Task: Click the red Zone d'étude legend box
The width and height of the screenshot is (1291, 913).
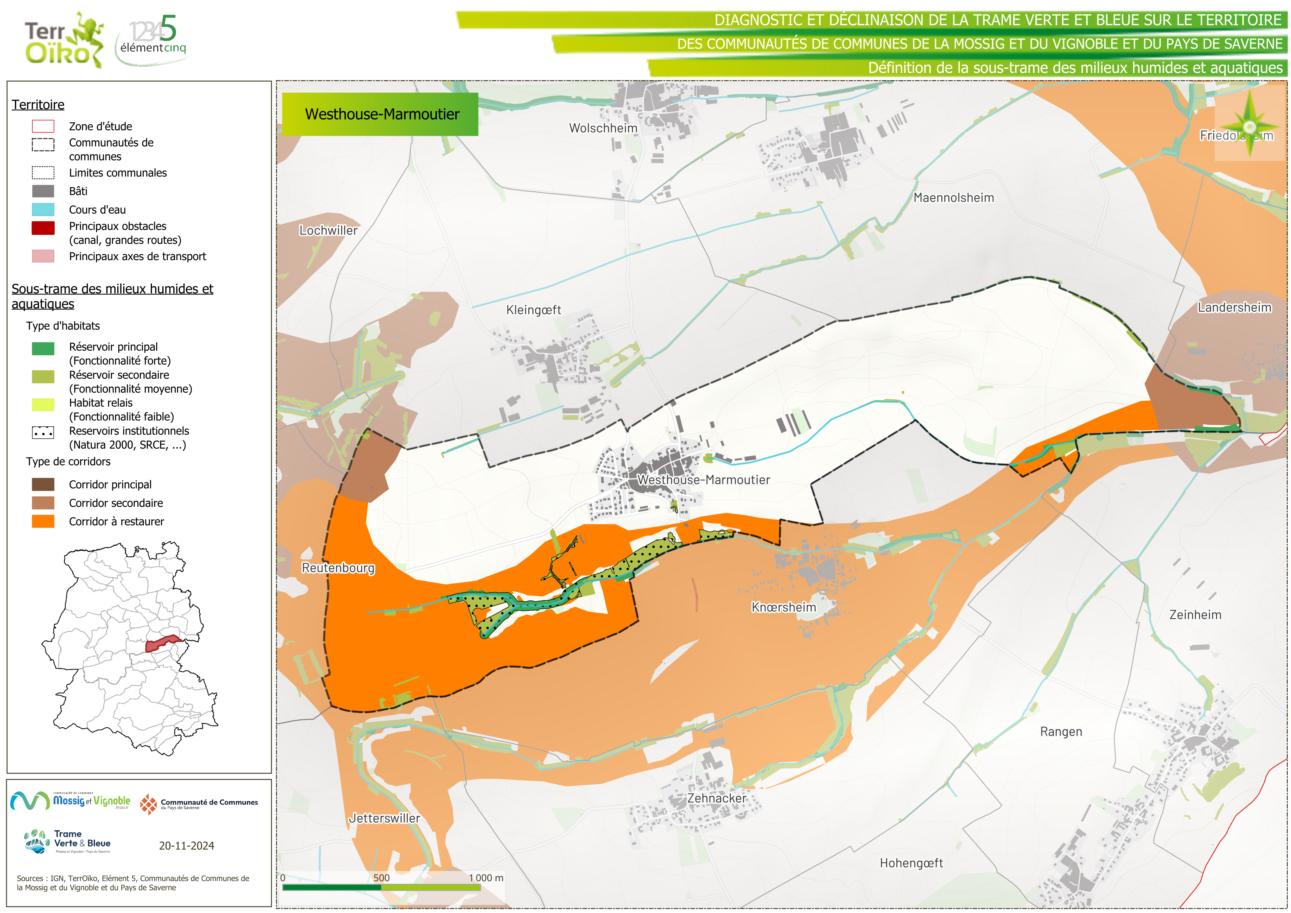Action: (43, 126)
